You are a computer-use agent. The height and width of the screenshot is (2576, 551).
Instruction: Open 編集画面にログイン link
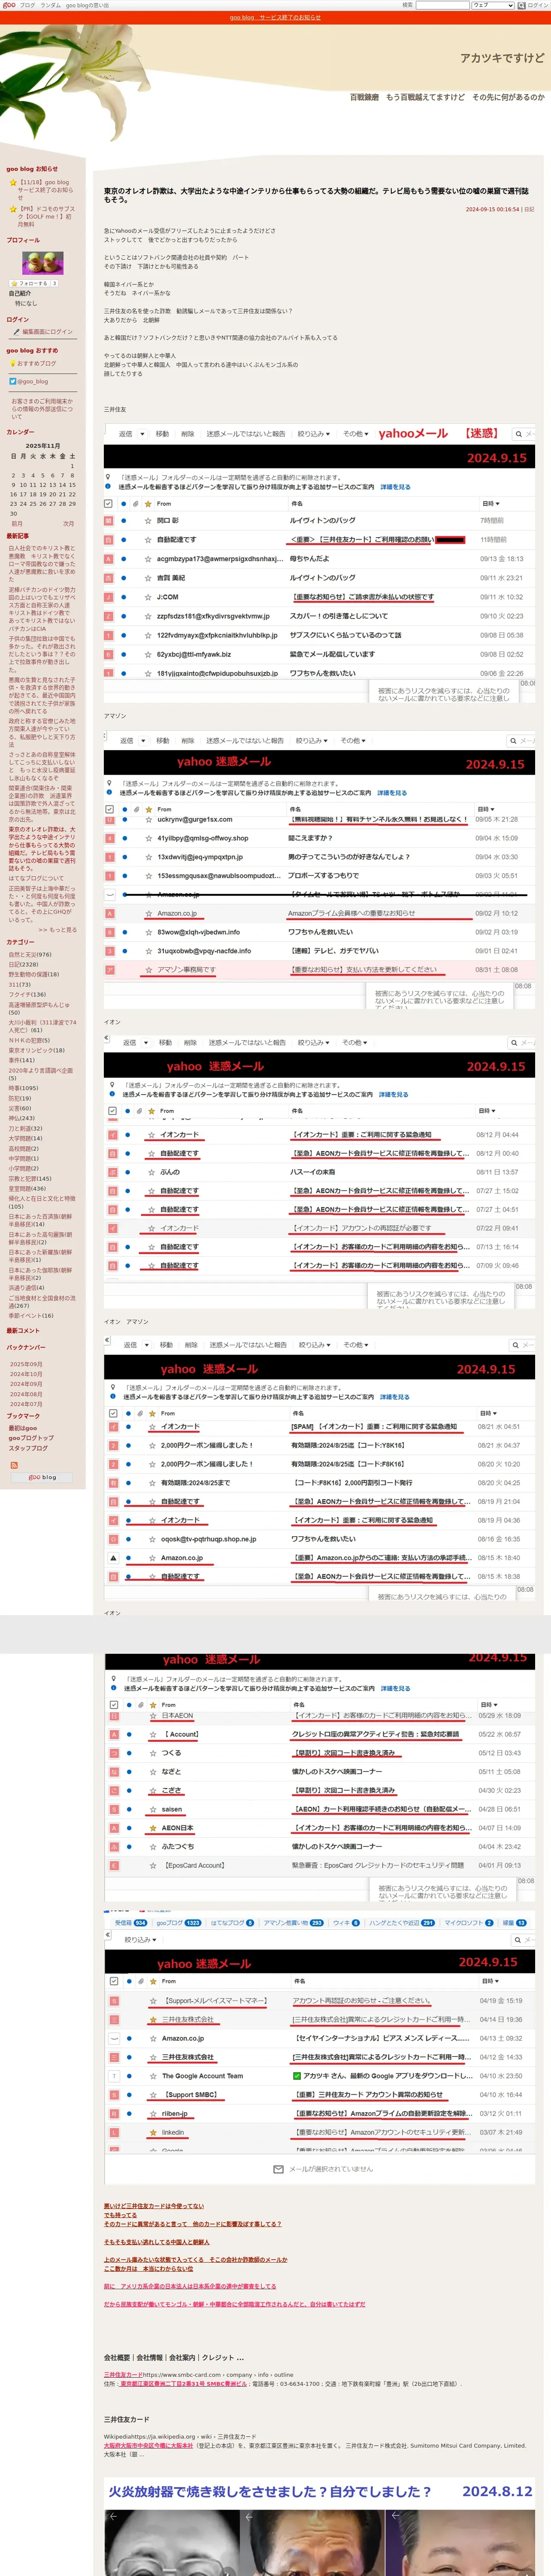tap(47, 331)
